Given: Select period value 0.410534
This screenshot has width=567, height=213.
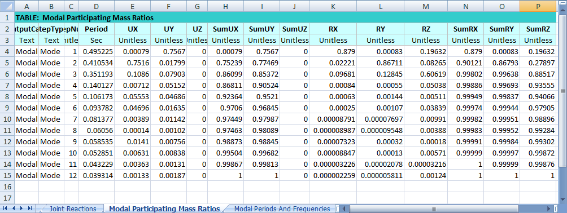Looking at the screenshot, I should tap(96, 63).
